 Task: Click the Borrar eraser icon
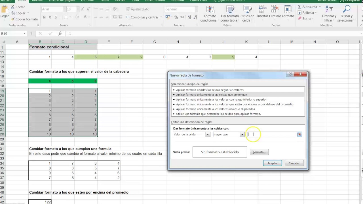click(299, 19)
